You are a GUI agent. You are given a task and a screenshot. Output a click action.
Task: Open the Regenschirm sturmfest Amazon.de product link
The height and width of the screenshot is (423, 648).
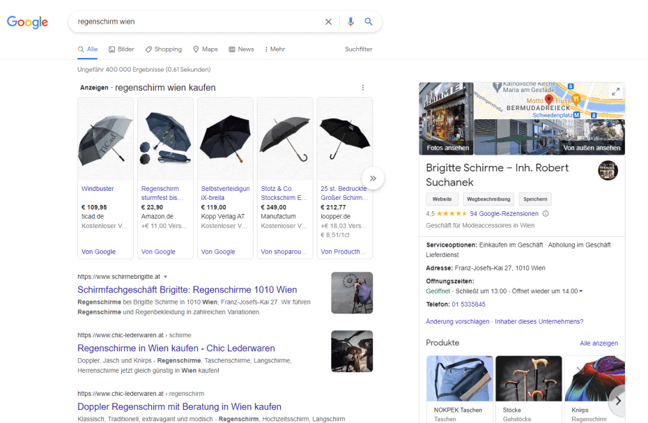pyautogui.click(x=162, y=193)
